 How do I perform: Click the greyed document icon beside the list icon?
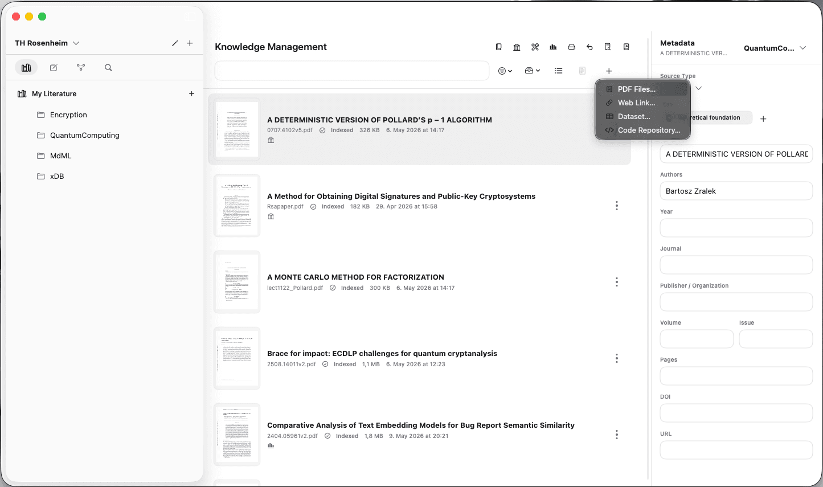click(x=582, y=71)
